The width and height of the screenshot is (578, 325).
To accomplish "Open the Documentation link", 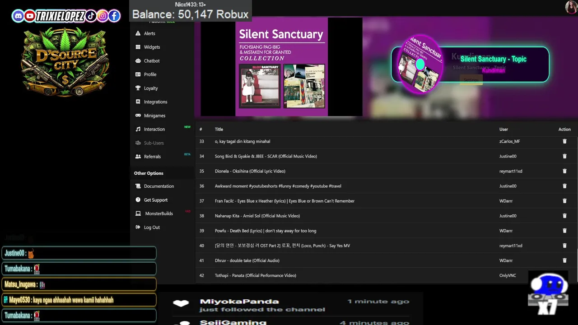I will (159, 186).
